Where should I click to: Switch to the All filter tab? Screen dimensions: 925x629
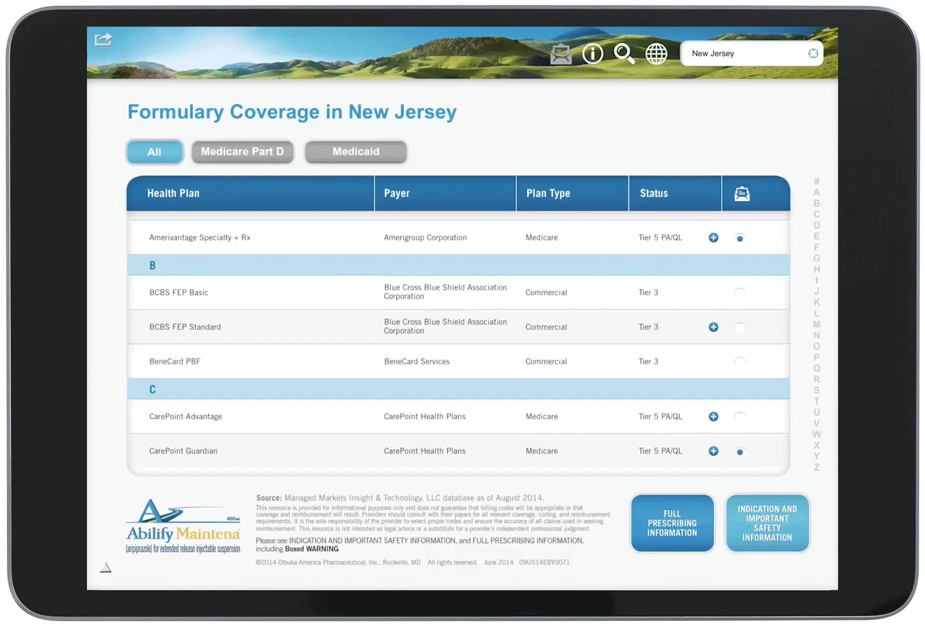point(155,152)
